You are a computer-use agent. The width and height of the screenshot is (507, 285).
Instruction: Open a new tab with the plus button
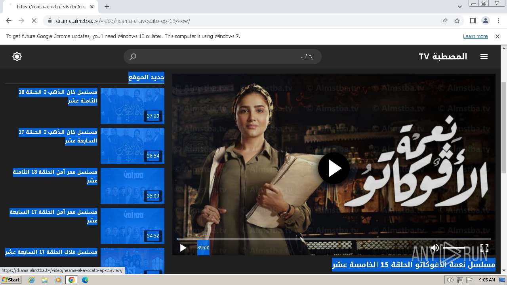[x=107, y=7]
